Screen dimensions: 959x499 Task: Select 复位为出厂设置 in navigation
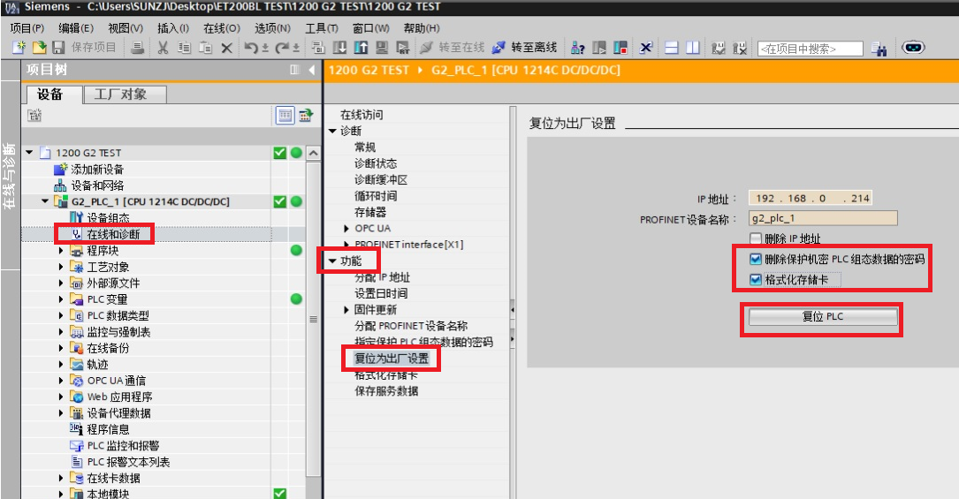[392, 358]
